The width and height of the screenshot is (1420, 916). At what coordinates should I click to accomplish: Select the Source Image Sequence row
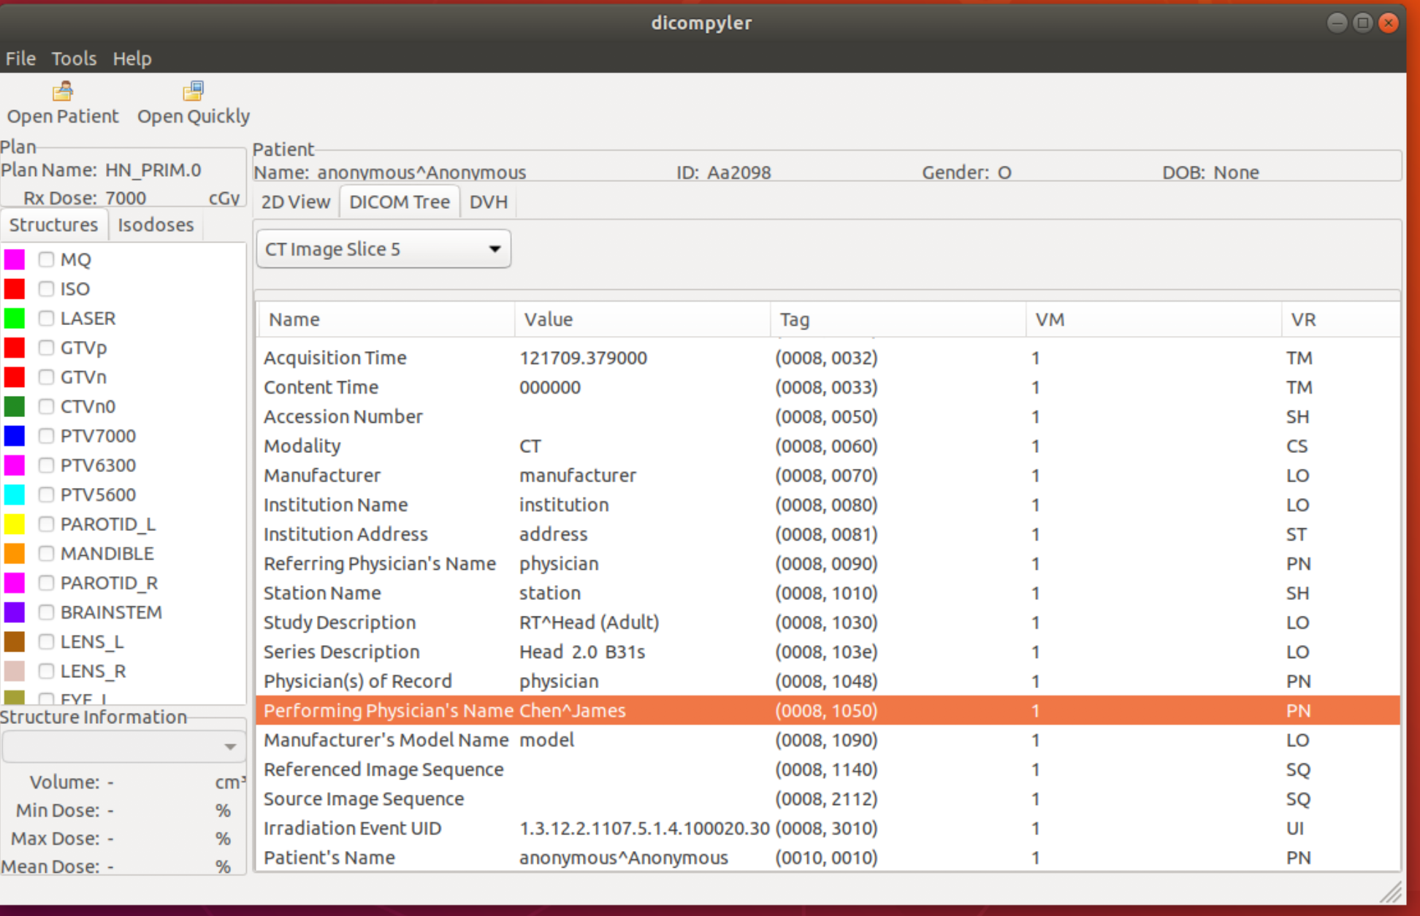828,798
